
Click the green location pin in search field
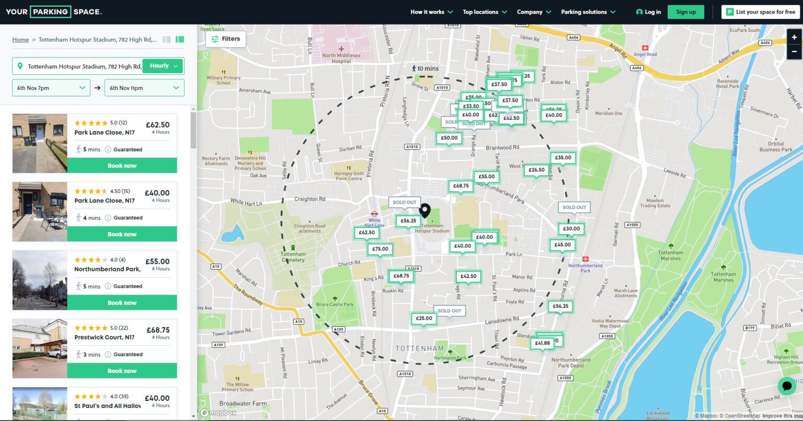tap(20, 65)
